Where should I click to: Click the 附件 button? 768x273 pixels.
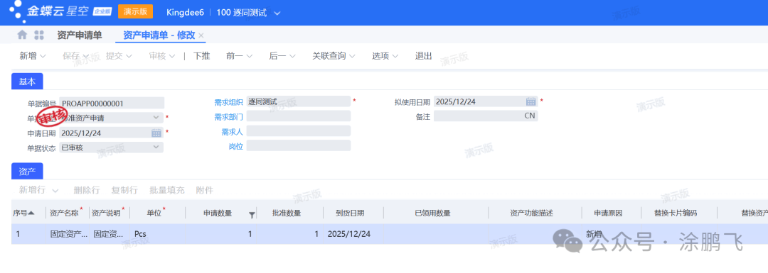205,190
